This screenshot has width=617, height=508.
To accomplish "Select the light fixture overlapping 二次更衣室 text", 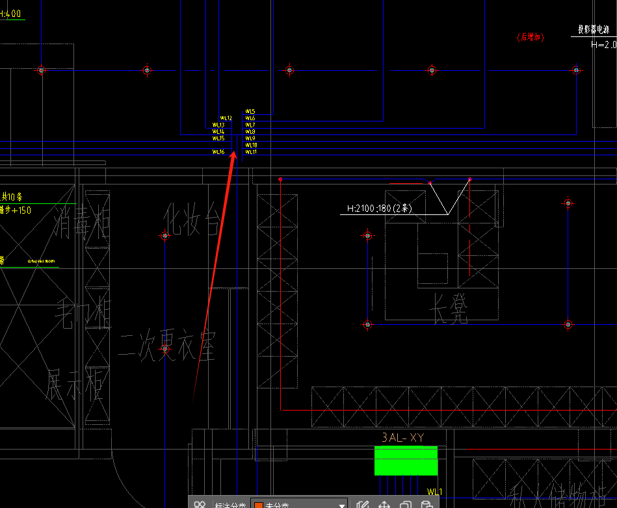I will [x=165, y=348].
